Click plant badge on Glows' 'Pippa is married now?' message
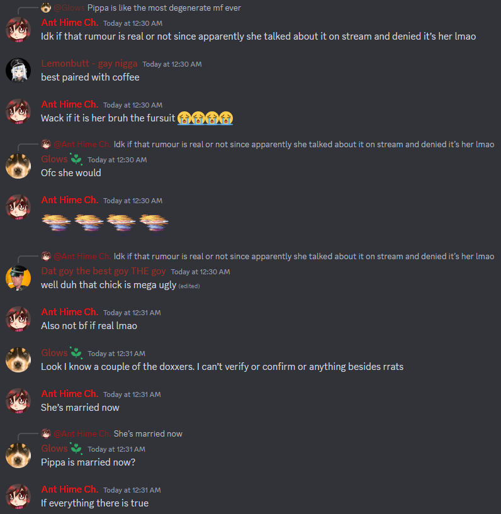 pyautogui.click(x=76, y=449)
